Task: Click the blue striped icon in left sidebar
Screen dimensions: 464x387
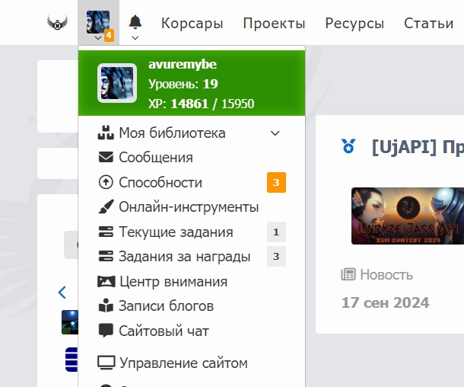Action: [72, 360]
